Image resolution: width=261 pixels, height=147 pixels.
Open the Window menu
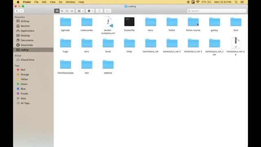[70, 2]
